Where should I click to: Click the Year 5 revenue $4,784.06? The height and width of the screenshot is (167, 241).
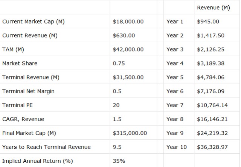coord(210,77)
